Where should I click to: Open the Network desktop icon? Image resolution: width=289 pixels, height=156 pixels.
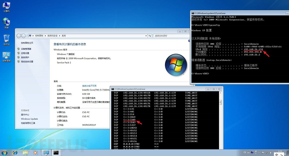6,23
